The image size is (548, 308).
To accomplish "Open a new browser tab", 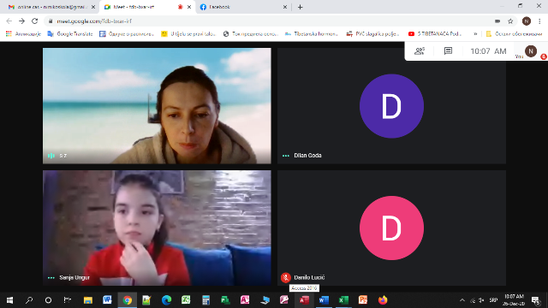I will click(x=300, y=7).
